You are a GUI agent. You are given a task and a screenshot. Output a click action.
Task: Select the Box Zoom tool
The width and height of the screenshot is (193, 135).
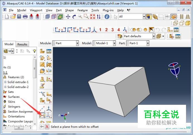click(86, 16)
